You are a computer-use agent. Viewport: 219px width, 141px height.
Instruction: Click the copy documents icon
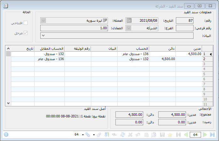click(154, 135)
